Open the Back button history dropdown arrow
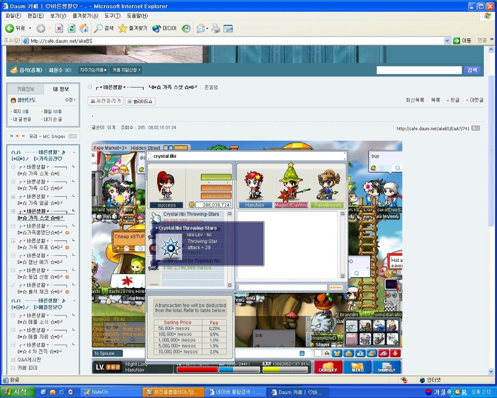Image resolution: width=497 pixels, height=398 pixels. 30,28
